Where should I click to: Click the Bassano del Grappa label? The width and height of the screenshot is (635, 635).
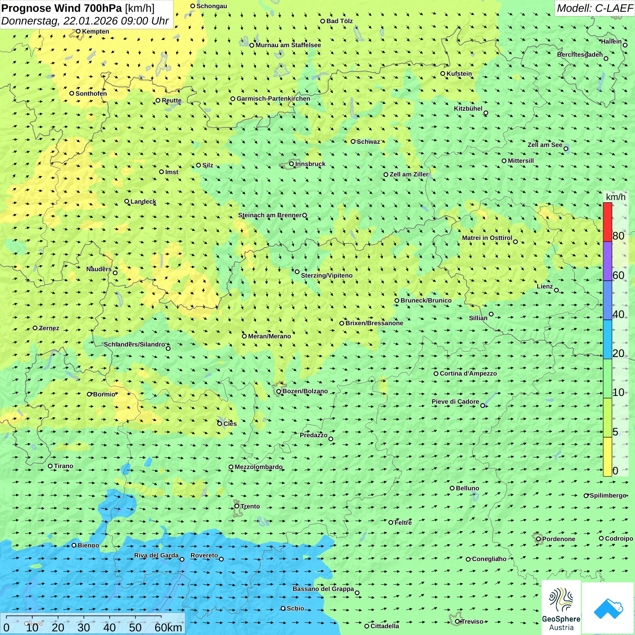point(323,589)
